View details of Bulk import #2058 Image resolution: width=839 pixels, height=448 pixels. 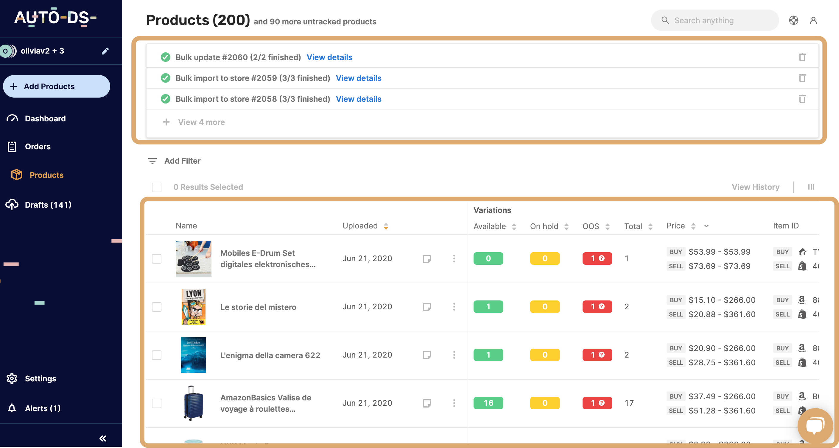[x=359, y=99]
